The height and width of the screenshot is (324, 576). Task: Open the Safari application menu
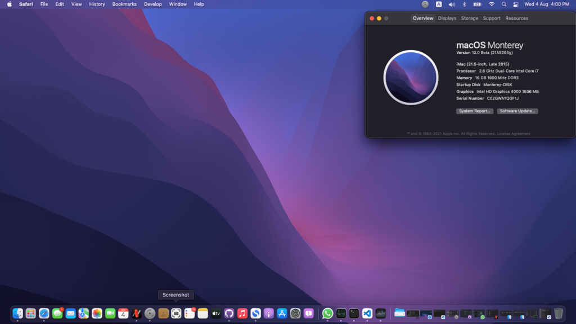26,4
